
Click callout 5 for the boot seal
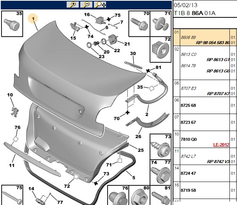point(134,177)
